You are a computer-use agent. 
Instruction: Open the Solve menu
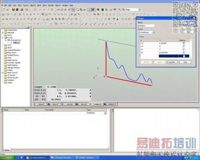coord(45,5)
